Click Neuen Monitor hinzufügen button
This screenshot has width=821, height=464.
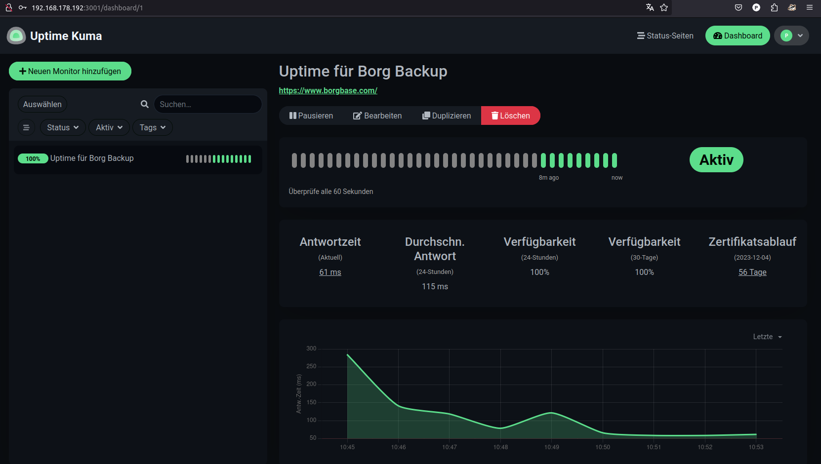click(70, 71)
